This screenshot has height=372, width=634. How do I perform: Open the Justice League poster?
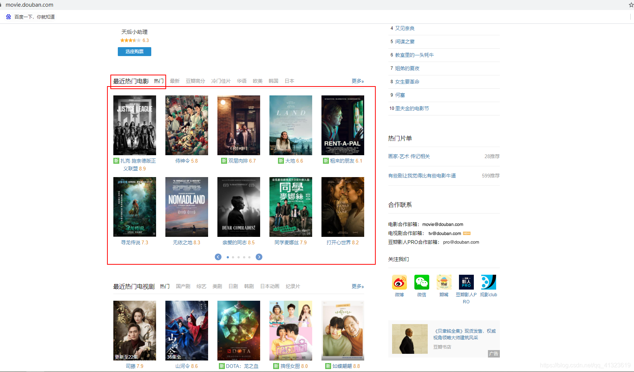coord(135,125)
